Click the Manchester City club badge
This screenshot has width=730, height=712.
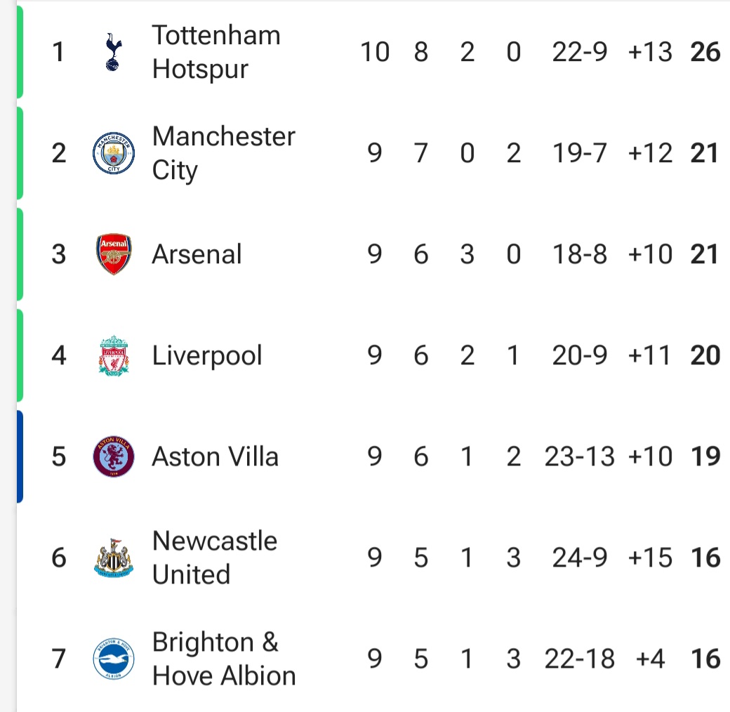tap(114, 153)
